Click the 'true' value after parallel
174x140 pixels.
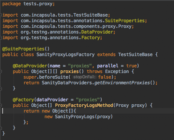(131, 66)
